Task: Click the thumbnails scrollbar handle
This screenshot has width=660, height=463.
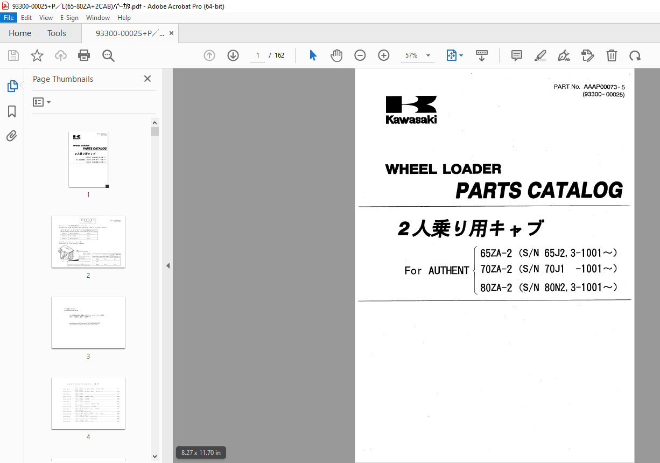Action: [155, 132]
